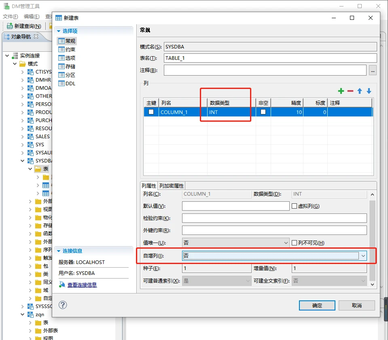Open the comment ellipsis browse button
The image size is (388, 340).
[x=373, y=70]
